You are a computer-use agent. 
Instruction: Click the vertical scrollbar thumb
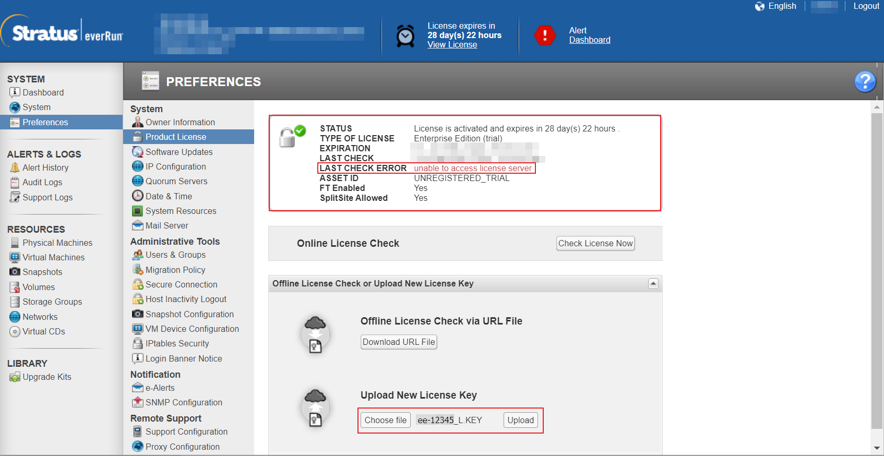[877, 271]
